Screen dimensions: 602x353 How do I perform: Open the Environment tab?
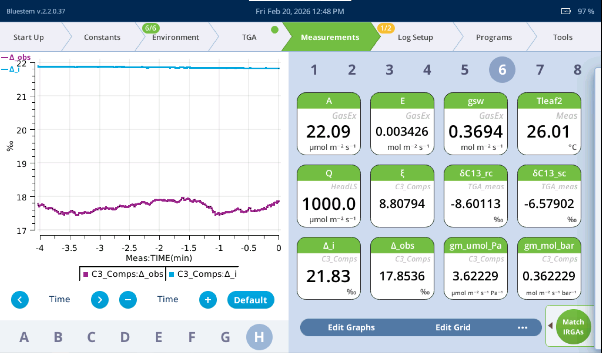(175, 37)
